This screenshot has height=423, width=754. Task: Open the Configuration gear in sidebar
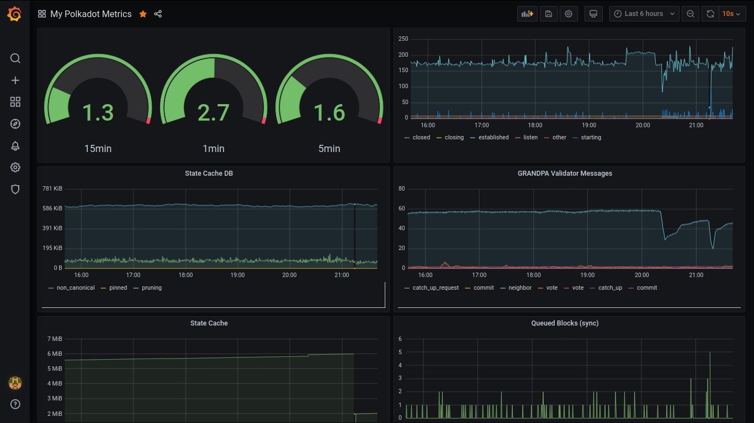[15, 167]
